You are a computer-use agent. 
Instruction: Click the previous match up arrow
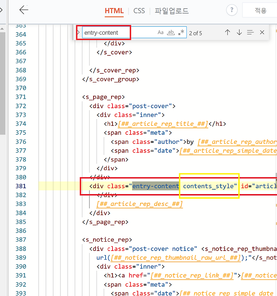point(227,33)
